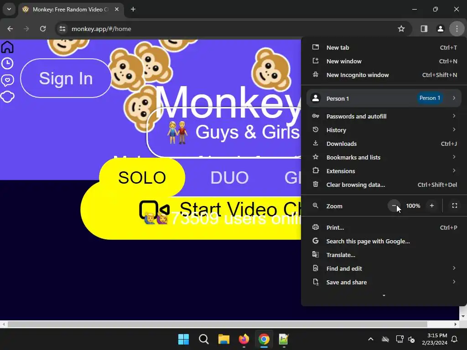
Task: Open the green notepad app on taskbar
Action: click(x=284, y=339)
